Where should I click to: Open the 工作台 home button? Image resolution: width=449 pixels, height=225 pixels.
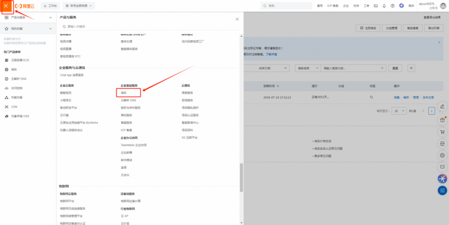click(x=50, y=6)
